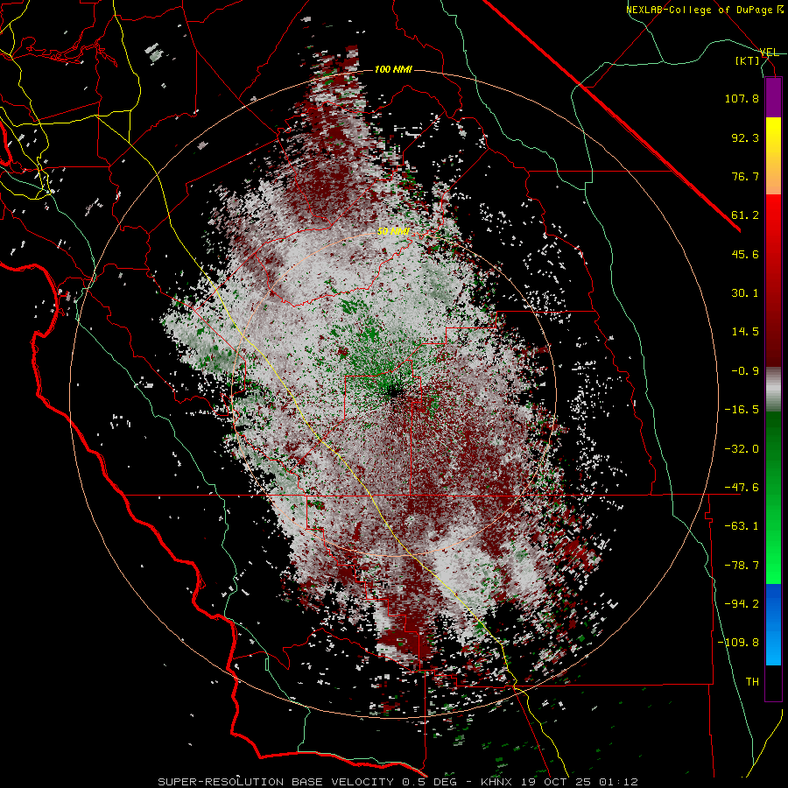Click the -32.0 velocity scale value
This screenshot has width=788, height=788.
click(x=742, y=449)
